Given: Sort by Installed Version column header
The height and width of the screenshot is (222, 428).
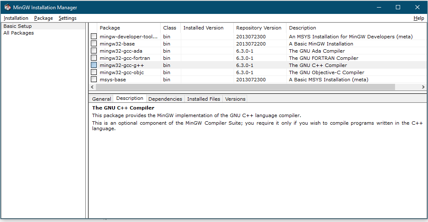Looking at the screenshot, I should pos(207,28).
